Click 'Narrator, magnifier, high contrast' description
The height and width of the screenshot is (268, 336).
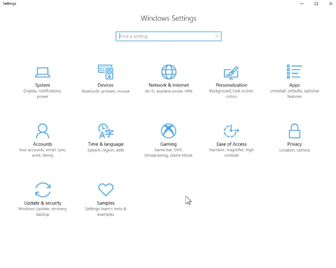[x=231, y=153]
